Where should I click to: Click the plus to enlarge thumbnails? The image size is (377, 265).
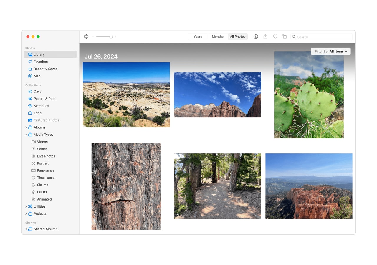click(115, 37)
